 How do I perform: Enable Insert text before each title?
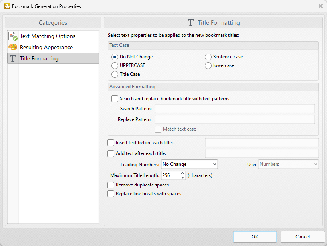coord(111,143)
